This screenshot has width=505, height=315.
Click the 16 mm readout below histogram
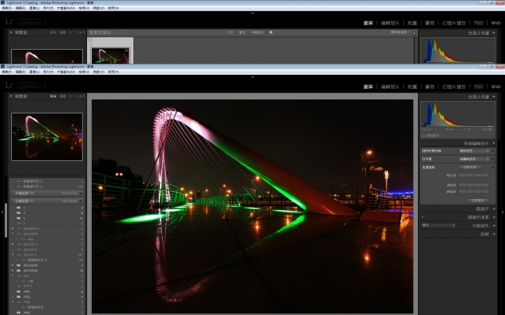[449, 129]
